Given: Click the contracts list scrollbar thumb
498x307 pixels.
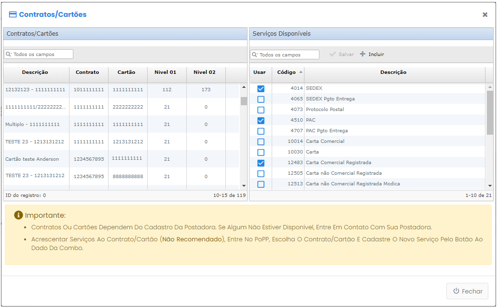Looking at the screenshot, I should click(x=244, y=101).
